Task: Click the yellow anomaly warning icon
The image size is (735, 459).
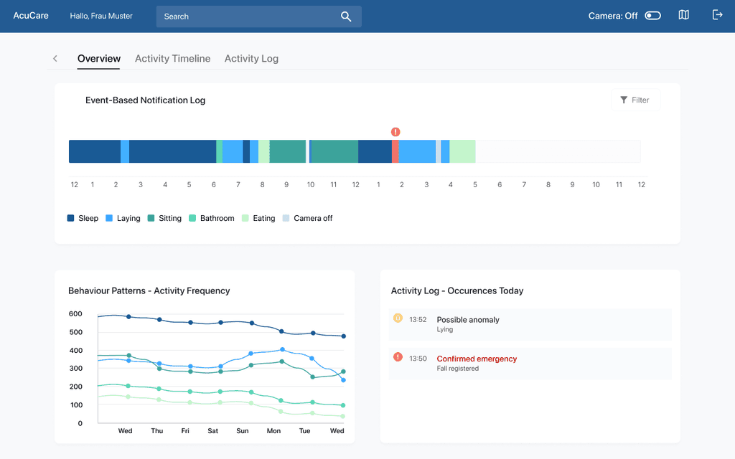Action: click(398, 318)
